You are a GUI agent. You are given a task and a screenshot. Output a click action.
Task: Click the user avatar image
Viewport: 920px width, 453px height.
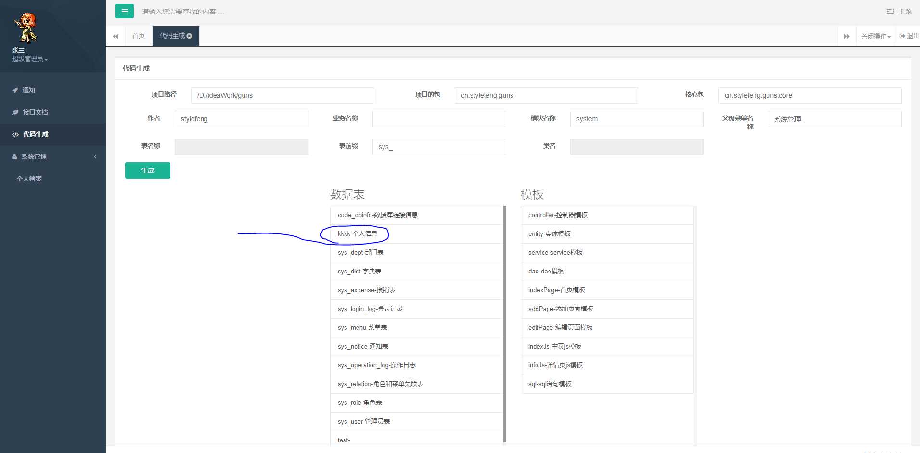pyautogui.click(x=26, y=27)
